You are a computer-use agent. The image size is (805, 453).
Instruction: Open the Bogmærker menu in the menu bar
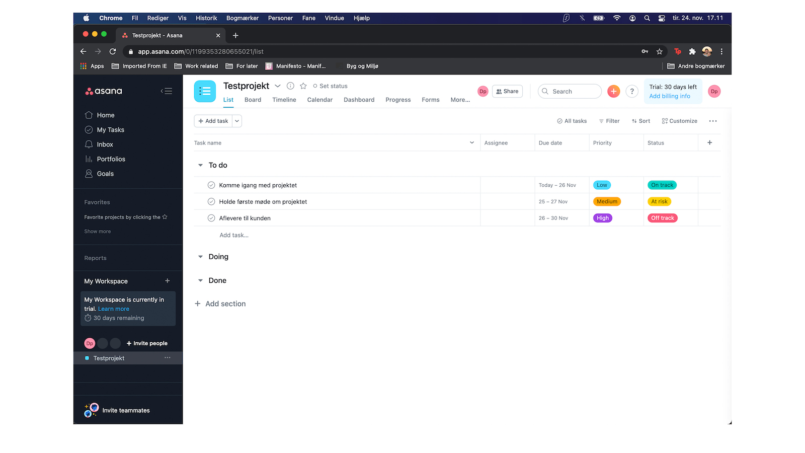click(x=242, y=18)
